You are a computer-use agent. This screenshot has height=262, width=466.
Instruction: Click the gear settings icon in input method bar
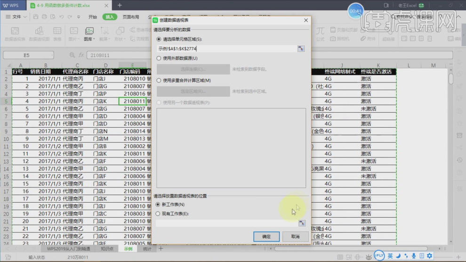[429, 256]
